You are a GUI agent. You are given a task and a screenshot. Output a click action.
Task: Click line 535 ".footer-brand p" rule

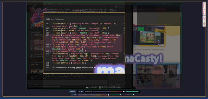tap(84, 33)
